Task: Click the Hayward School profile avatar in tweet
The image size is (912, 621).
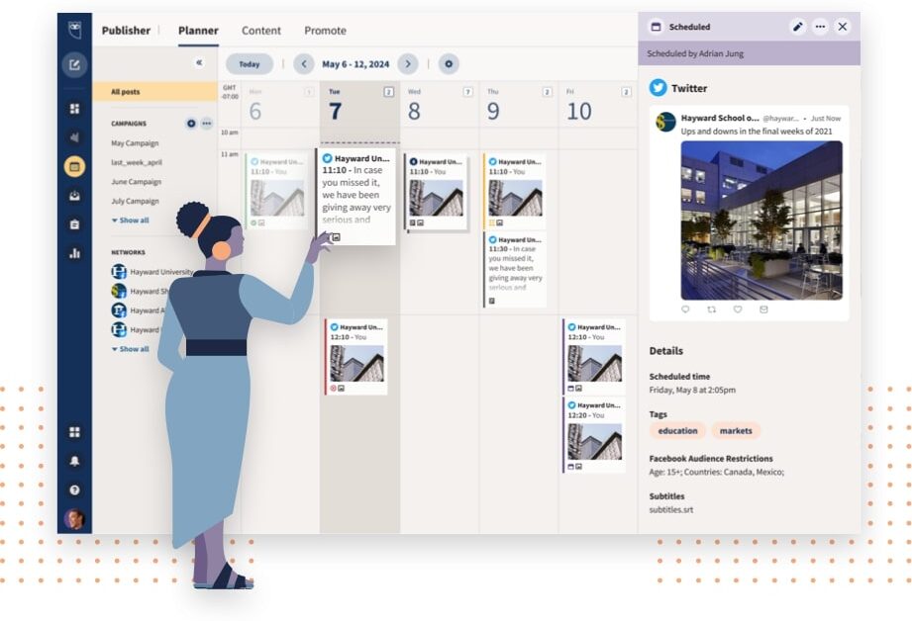Action: (x=666, y=123)
